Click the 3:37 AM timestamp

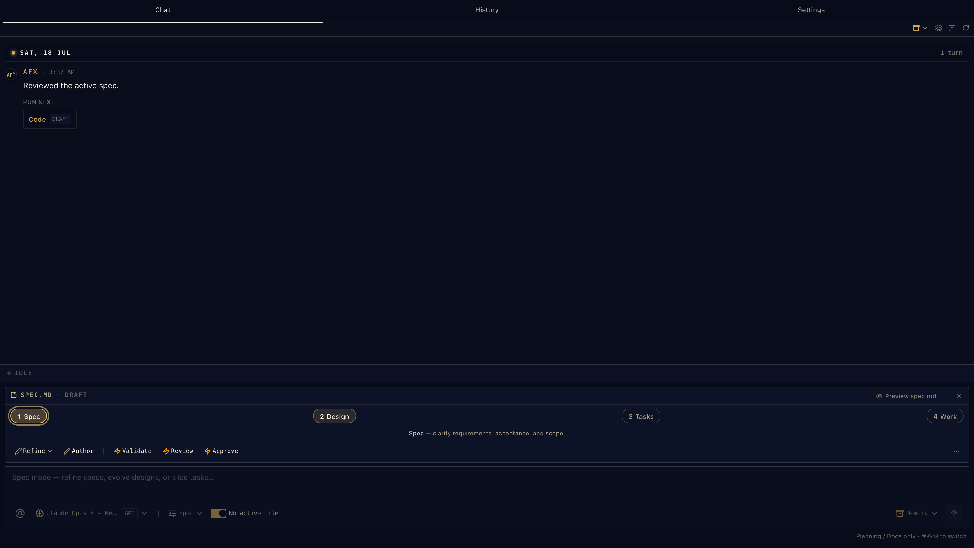[x=61, y=72]
